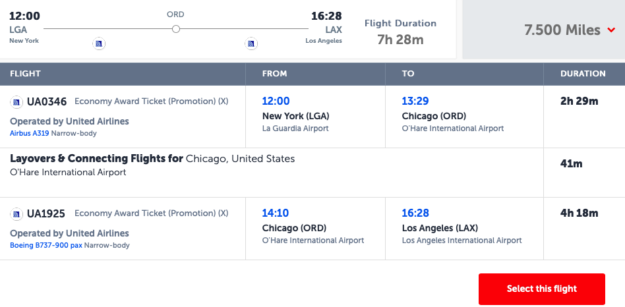Click the 16:28 arrival time in Los Angeles

pos(415,213)
